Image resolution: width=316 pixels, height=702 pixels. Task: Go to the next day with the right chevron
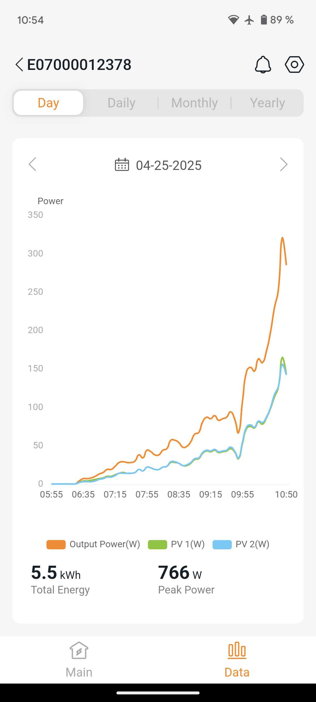[284, 164]
